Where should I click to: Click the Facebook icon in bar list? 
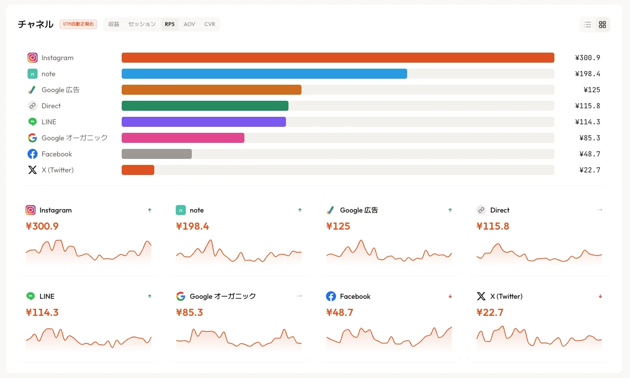pyautogui.click(x=33, y=154)
